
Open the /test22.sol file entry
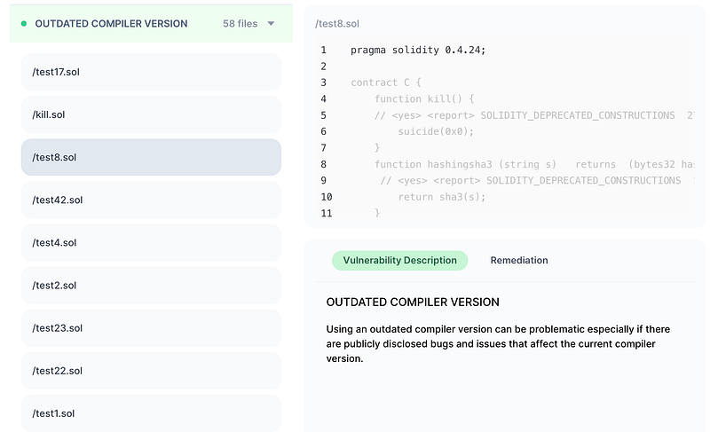[x=150, y=370]
